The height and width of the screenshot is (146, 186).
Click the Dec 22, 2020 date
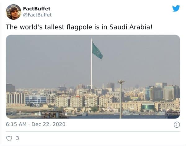(49, 125)
